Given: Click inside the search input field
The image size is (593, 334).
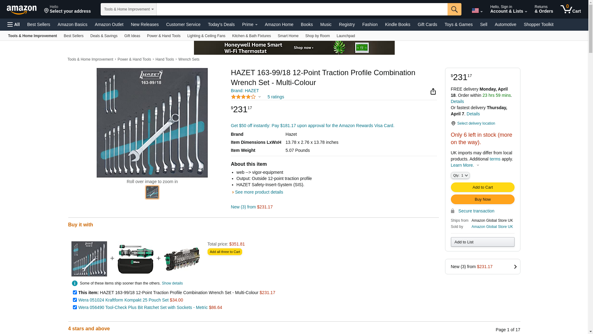Looking at the screenshot, I should [x=302, y=9].
